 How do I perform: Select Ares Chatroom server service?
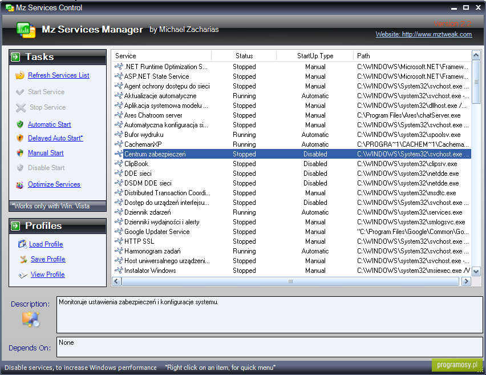point(291,115)
